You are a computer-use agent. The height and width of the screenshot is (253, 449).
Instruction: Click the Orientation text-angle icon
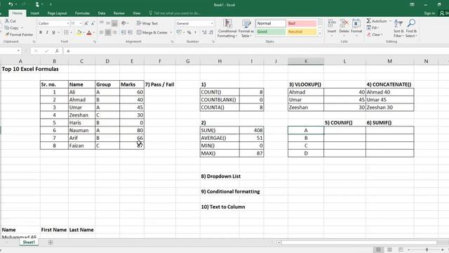(x=123, y=23)
